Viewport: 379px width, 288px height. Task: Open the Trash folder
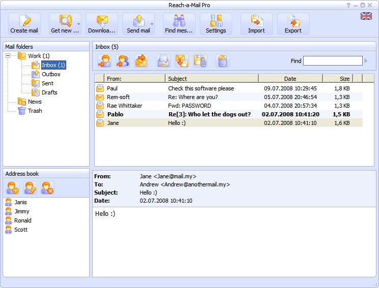pos(35,111)
